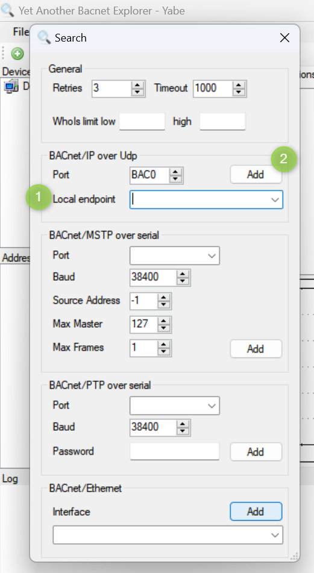
Task: Increase the MSTP Baud rate
Action: 183,274
